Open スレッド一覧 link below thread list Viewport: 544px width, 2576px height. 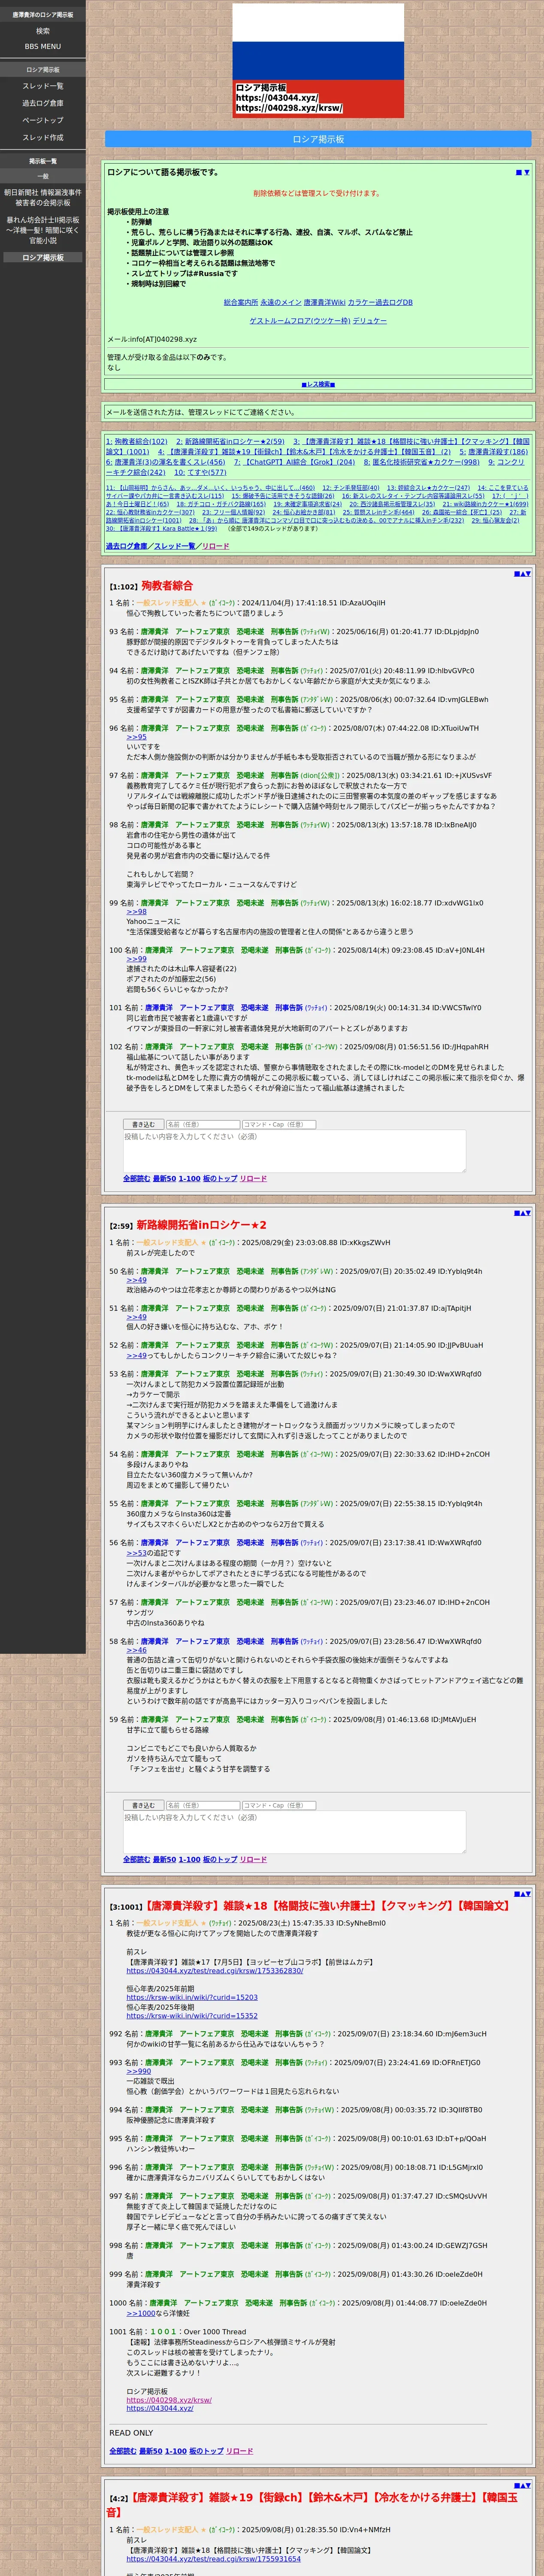(x=175, y=546)
